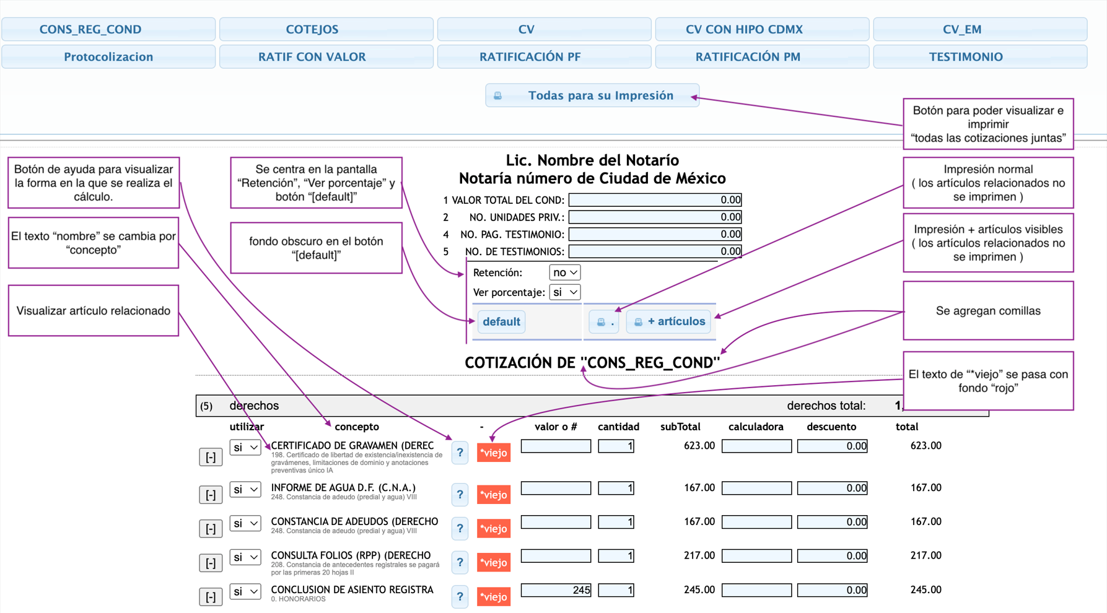Screen dimensions: 1107x613
Task: Click calculadora field for CONSTANCIA DE ADEUDOS
Action: (756, 522)
